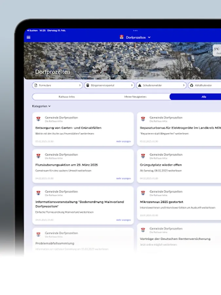Switch to the Rathaus Infos tab
This screenshot has height=295, width=221.
coord(66,97)
